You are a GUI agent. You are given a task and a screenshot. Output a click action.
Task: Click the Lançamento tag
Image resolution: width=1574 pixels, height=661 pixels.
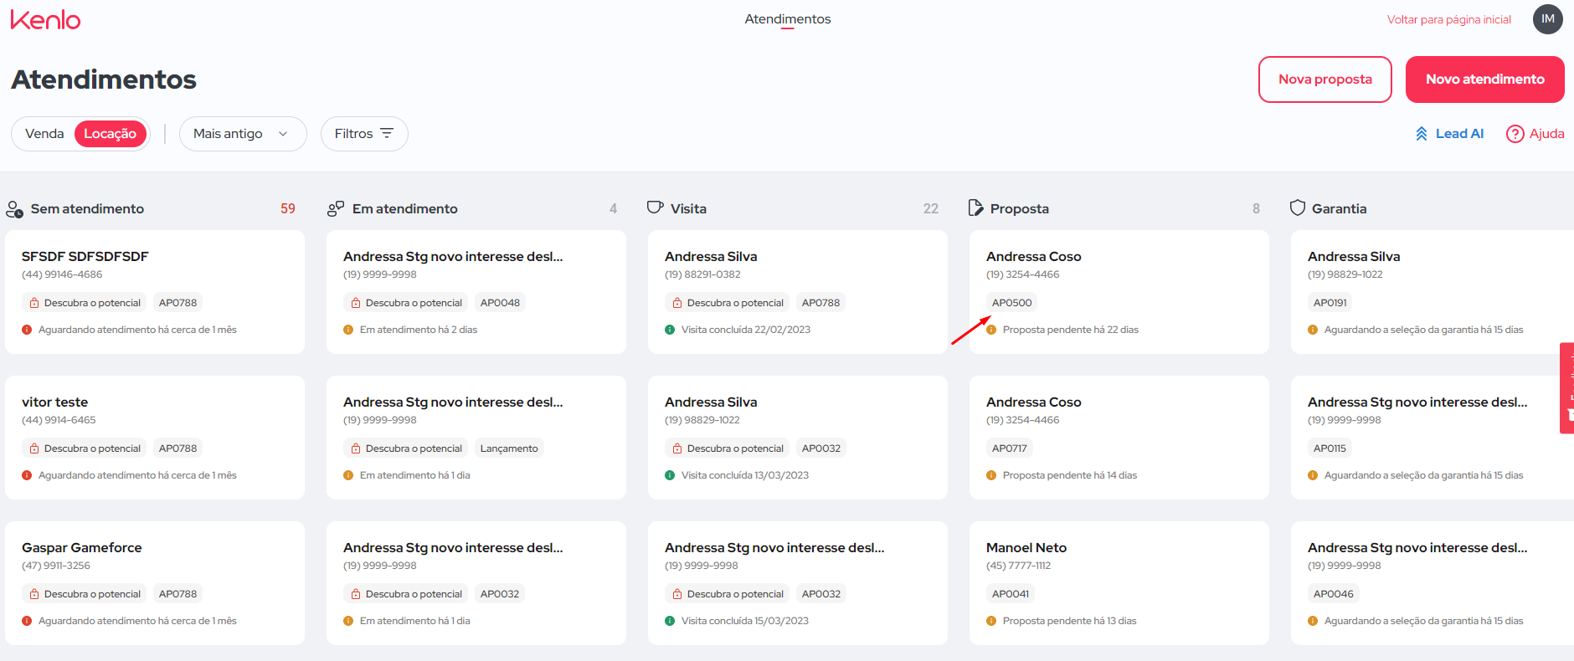point(509,448)
